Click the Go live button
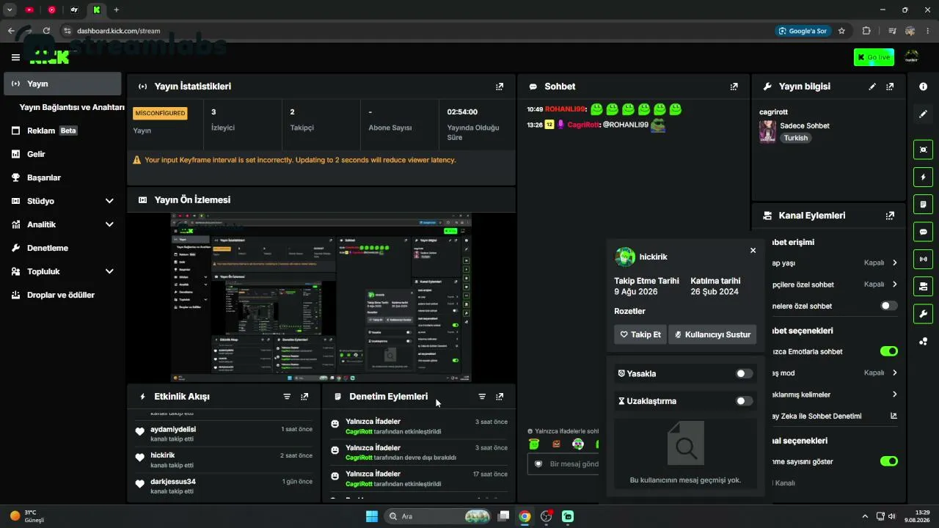The height and width of the screenshot is (528, 939). [x=874, y=57]
